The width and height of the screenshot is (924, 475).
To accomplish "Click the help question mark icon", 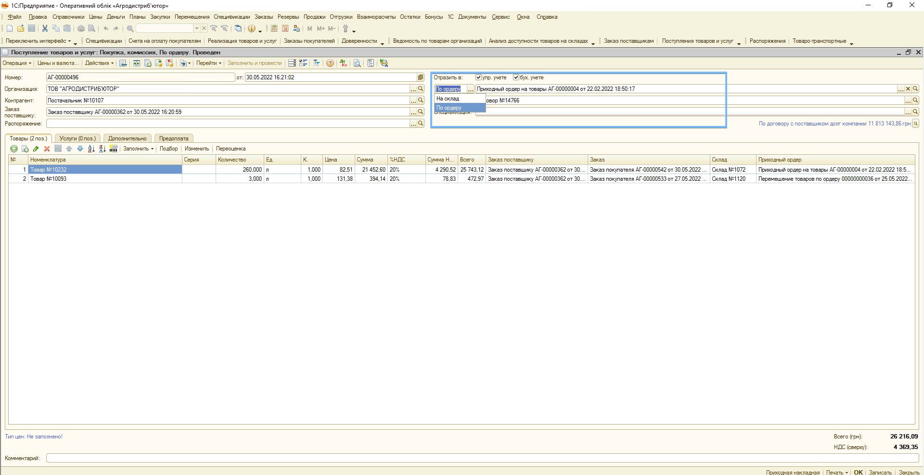I will pos(330,63).
